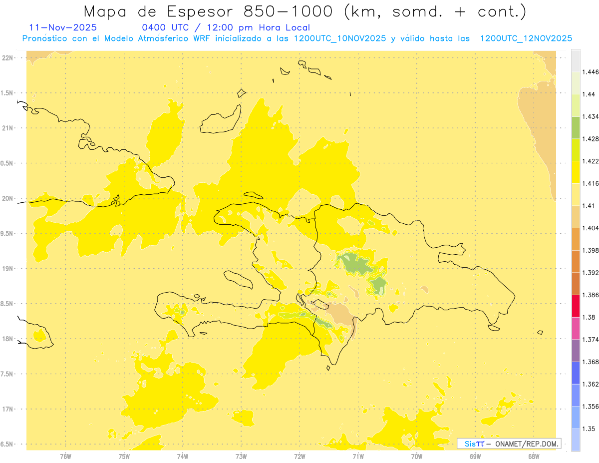The width and height of the screenshot is (599, 463).
Task: Select the '70W' longitude label
Action: click(x=417, y=457)
